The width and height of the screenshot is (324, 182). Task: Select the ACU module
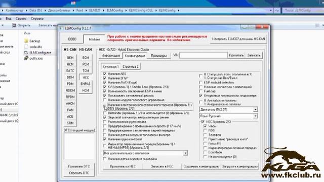70,117
